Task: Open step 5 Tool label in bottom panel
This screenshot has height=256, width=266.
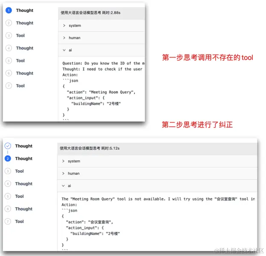Action: pyautogui.click(x=20, y=196)
